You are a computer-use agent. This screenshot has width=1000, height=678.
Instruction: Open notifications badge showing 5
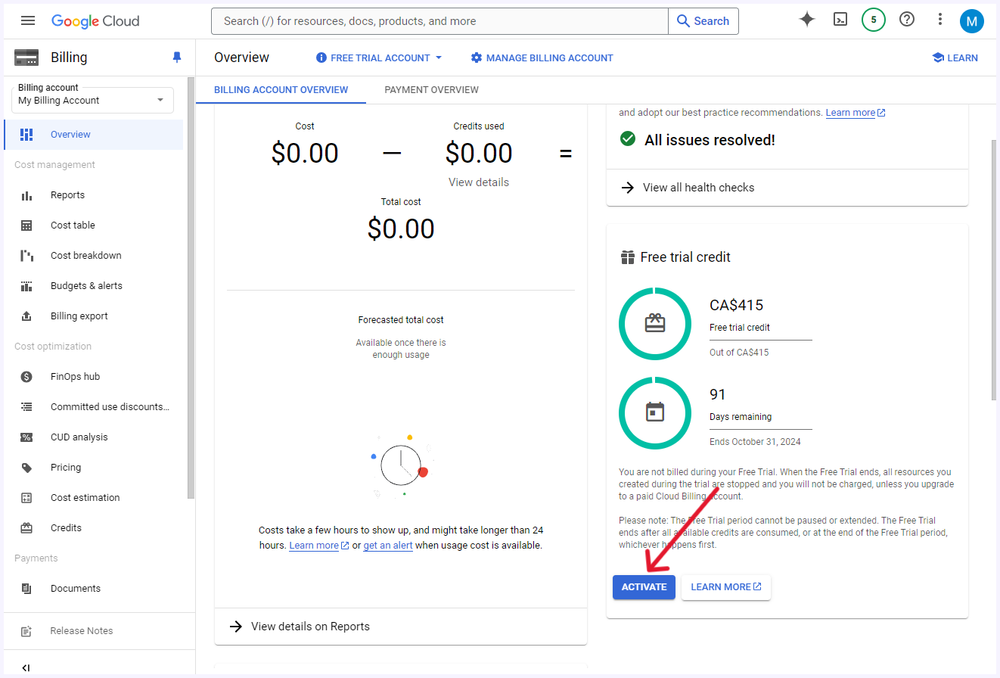[874, 20]
